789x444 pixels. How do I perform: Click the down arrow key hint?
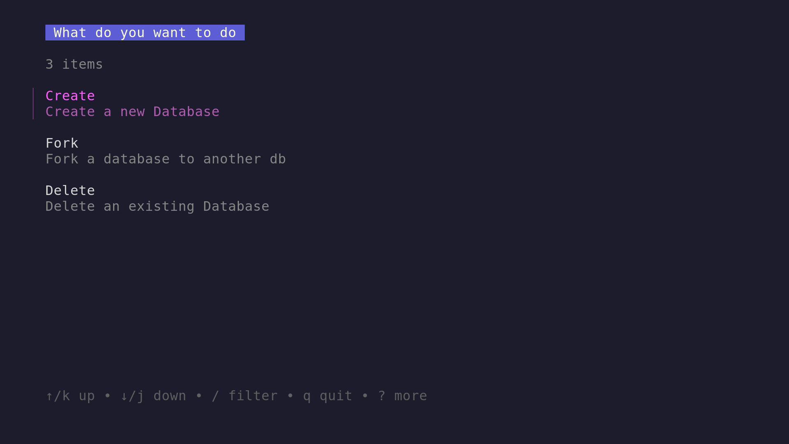point(132,396)
